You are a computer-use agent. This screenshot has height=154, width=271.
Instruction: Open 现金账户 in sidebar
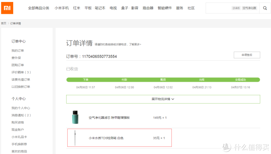click(18, 130)
